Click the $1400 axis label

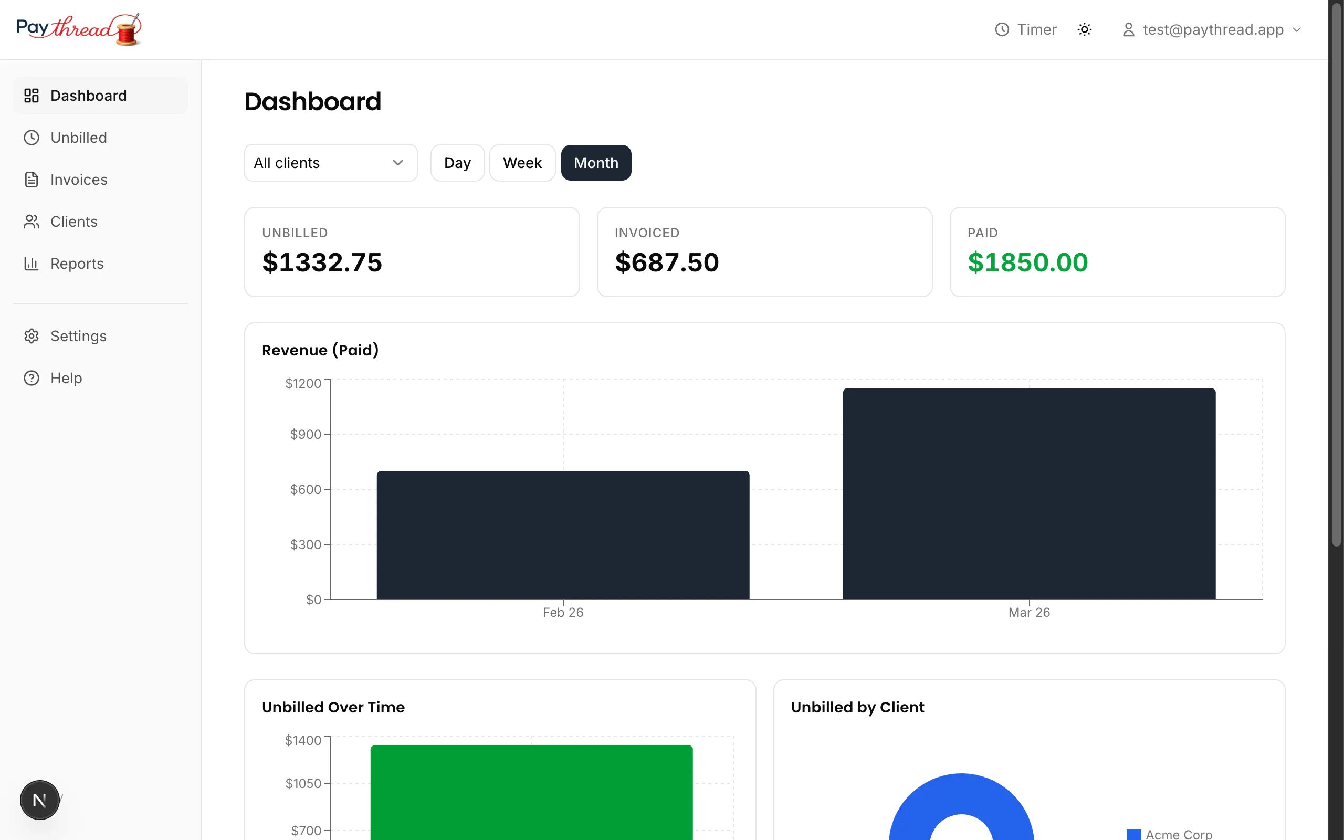click(x=303, y=740)
